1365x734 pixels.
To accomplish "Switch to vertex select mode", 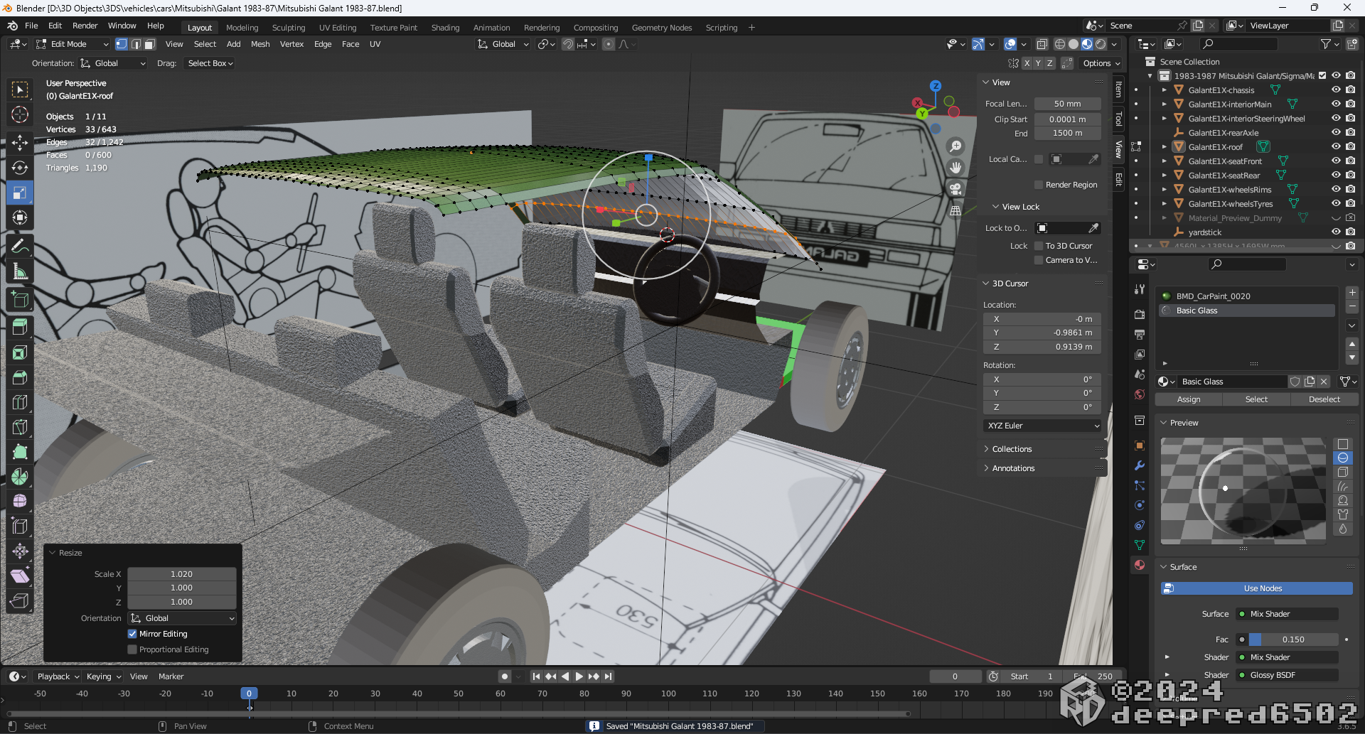I will [x=122, y=44].
